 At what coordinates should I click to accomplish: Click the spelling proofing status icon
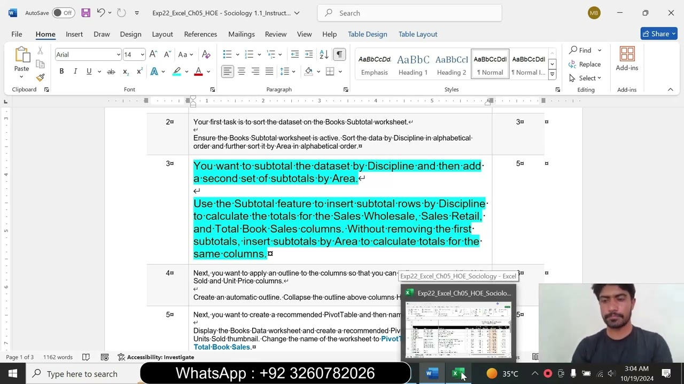coord(85,357)
